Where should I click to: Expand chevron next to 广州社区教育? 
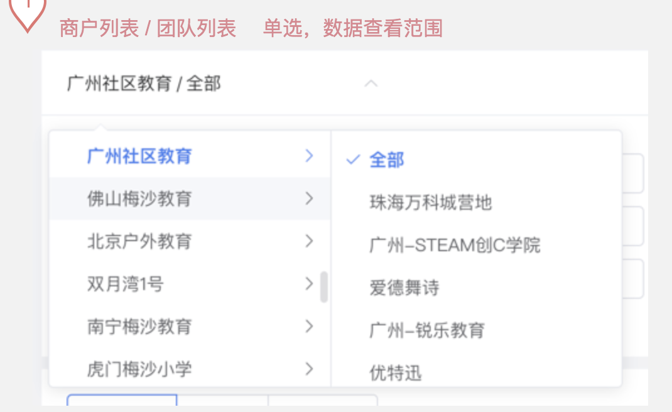[x=308, y=156]
